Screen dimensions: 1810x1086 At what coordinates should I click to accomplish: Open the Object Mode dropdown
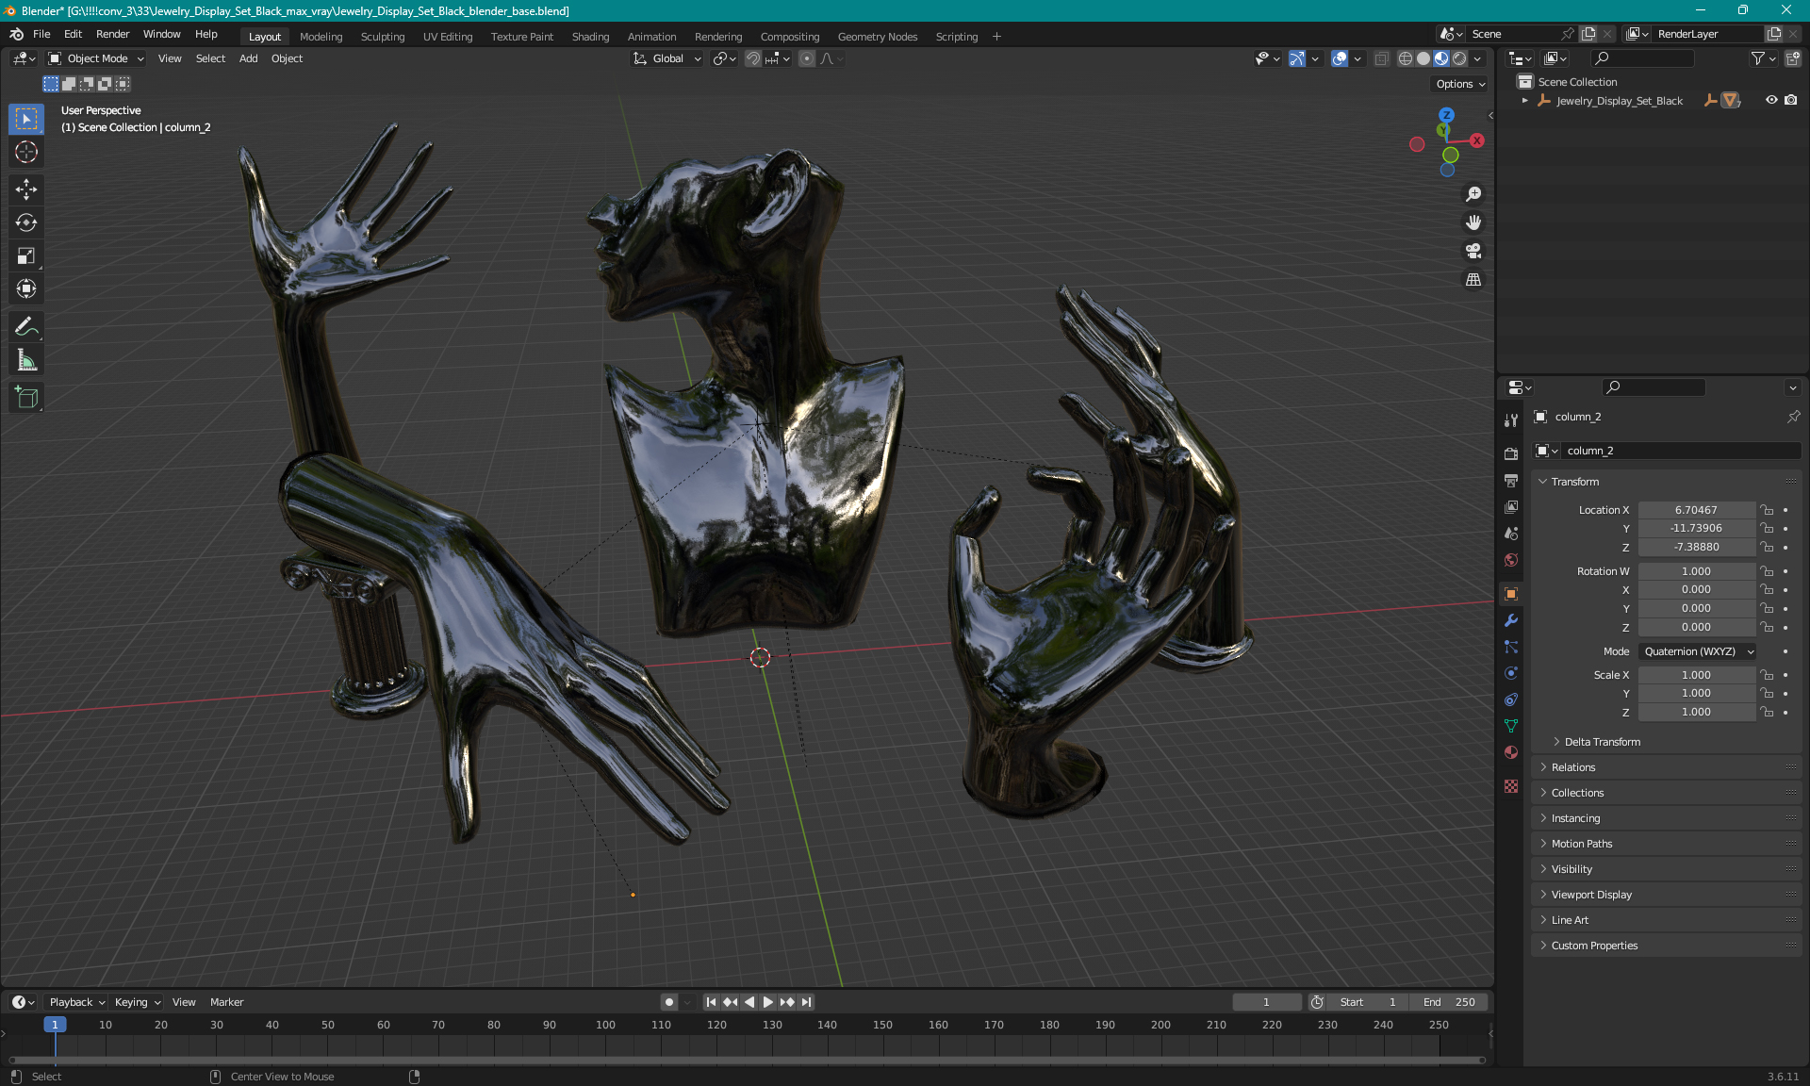96,58
